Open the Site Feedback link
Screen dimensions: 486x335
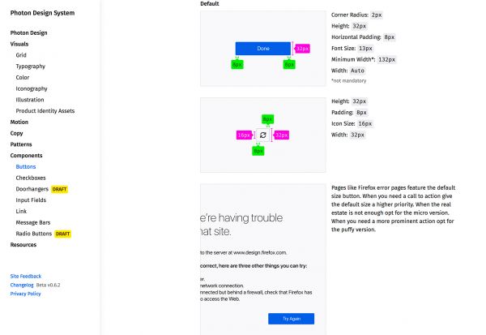point(26,277)
